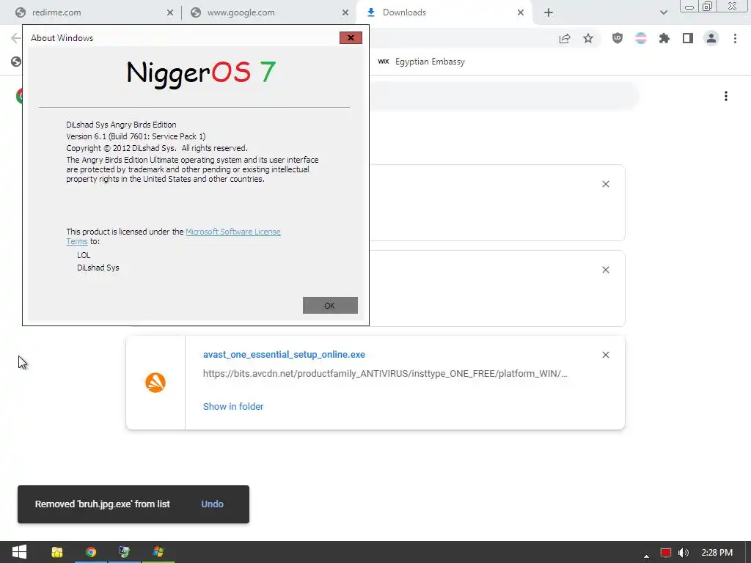This screenshot has height=563, width=751.
Task: Click the third taskbar application icon
Action: pos(124,552)
